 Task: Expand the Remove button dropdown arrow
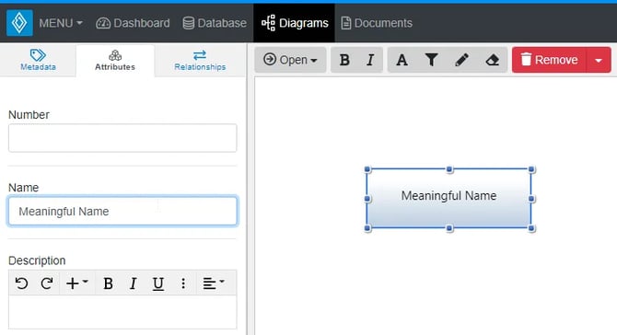tap(599, 60)
